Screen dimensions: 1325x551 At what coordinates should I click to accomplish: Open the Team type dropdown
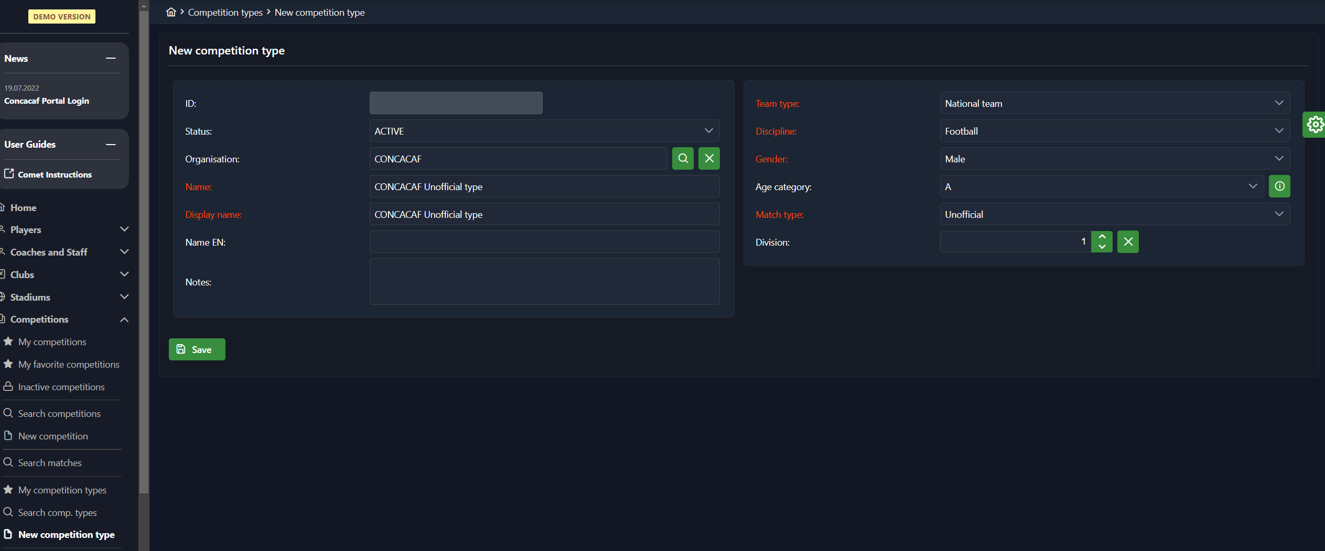tap(1114, 104)
